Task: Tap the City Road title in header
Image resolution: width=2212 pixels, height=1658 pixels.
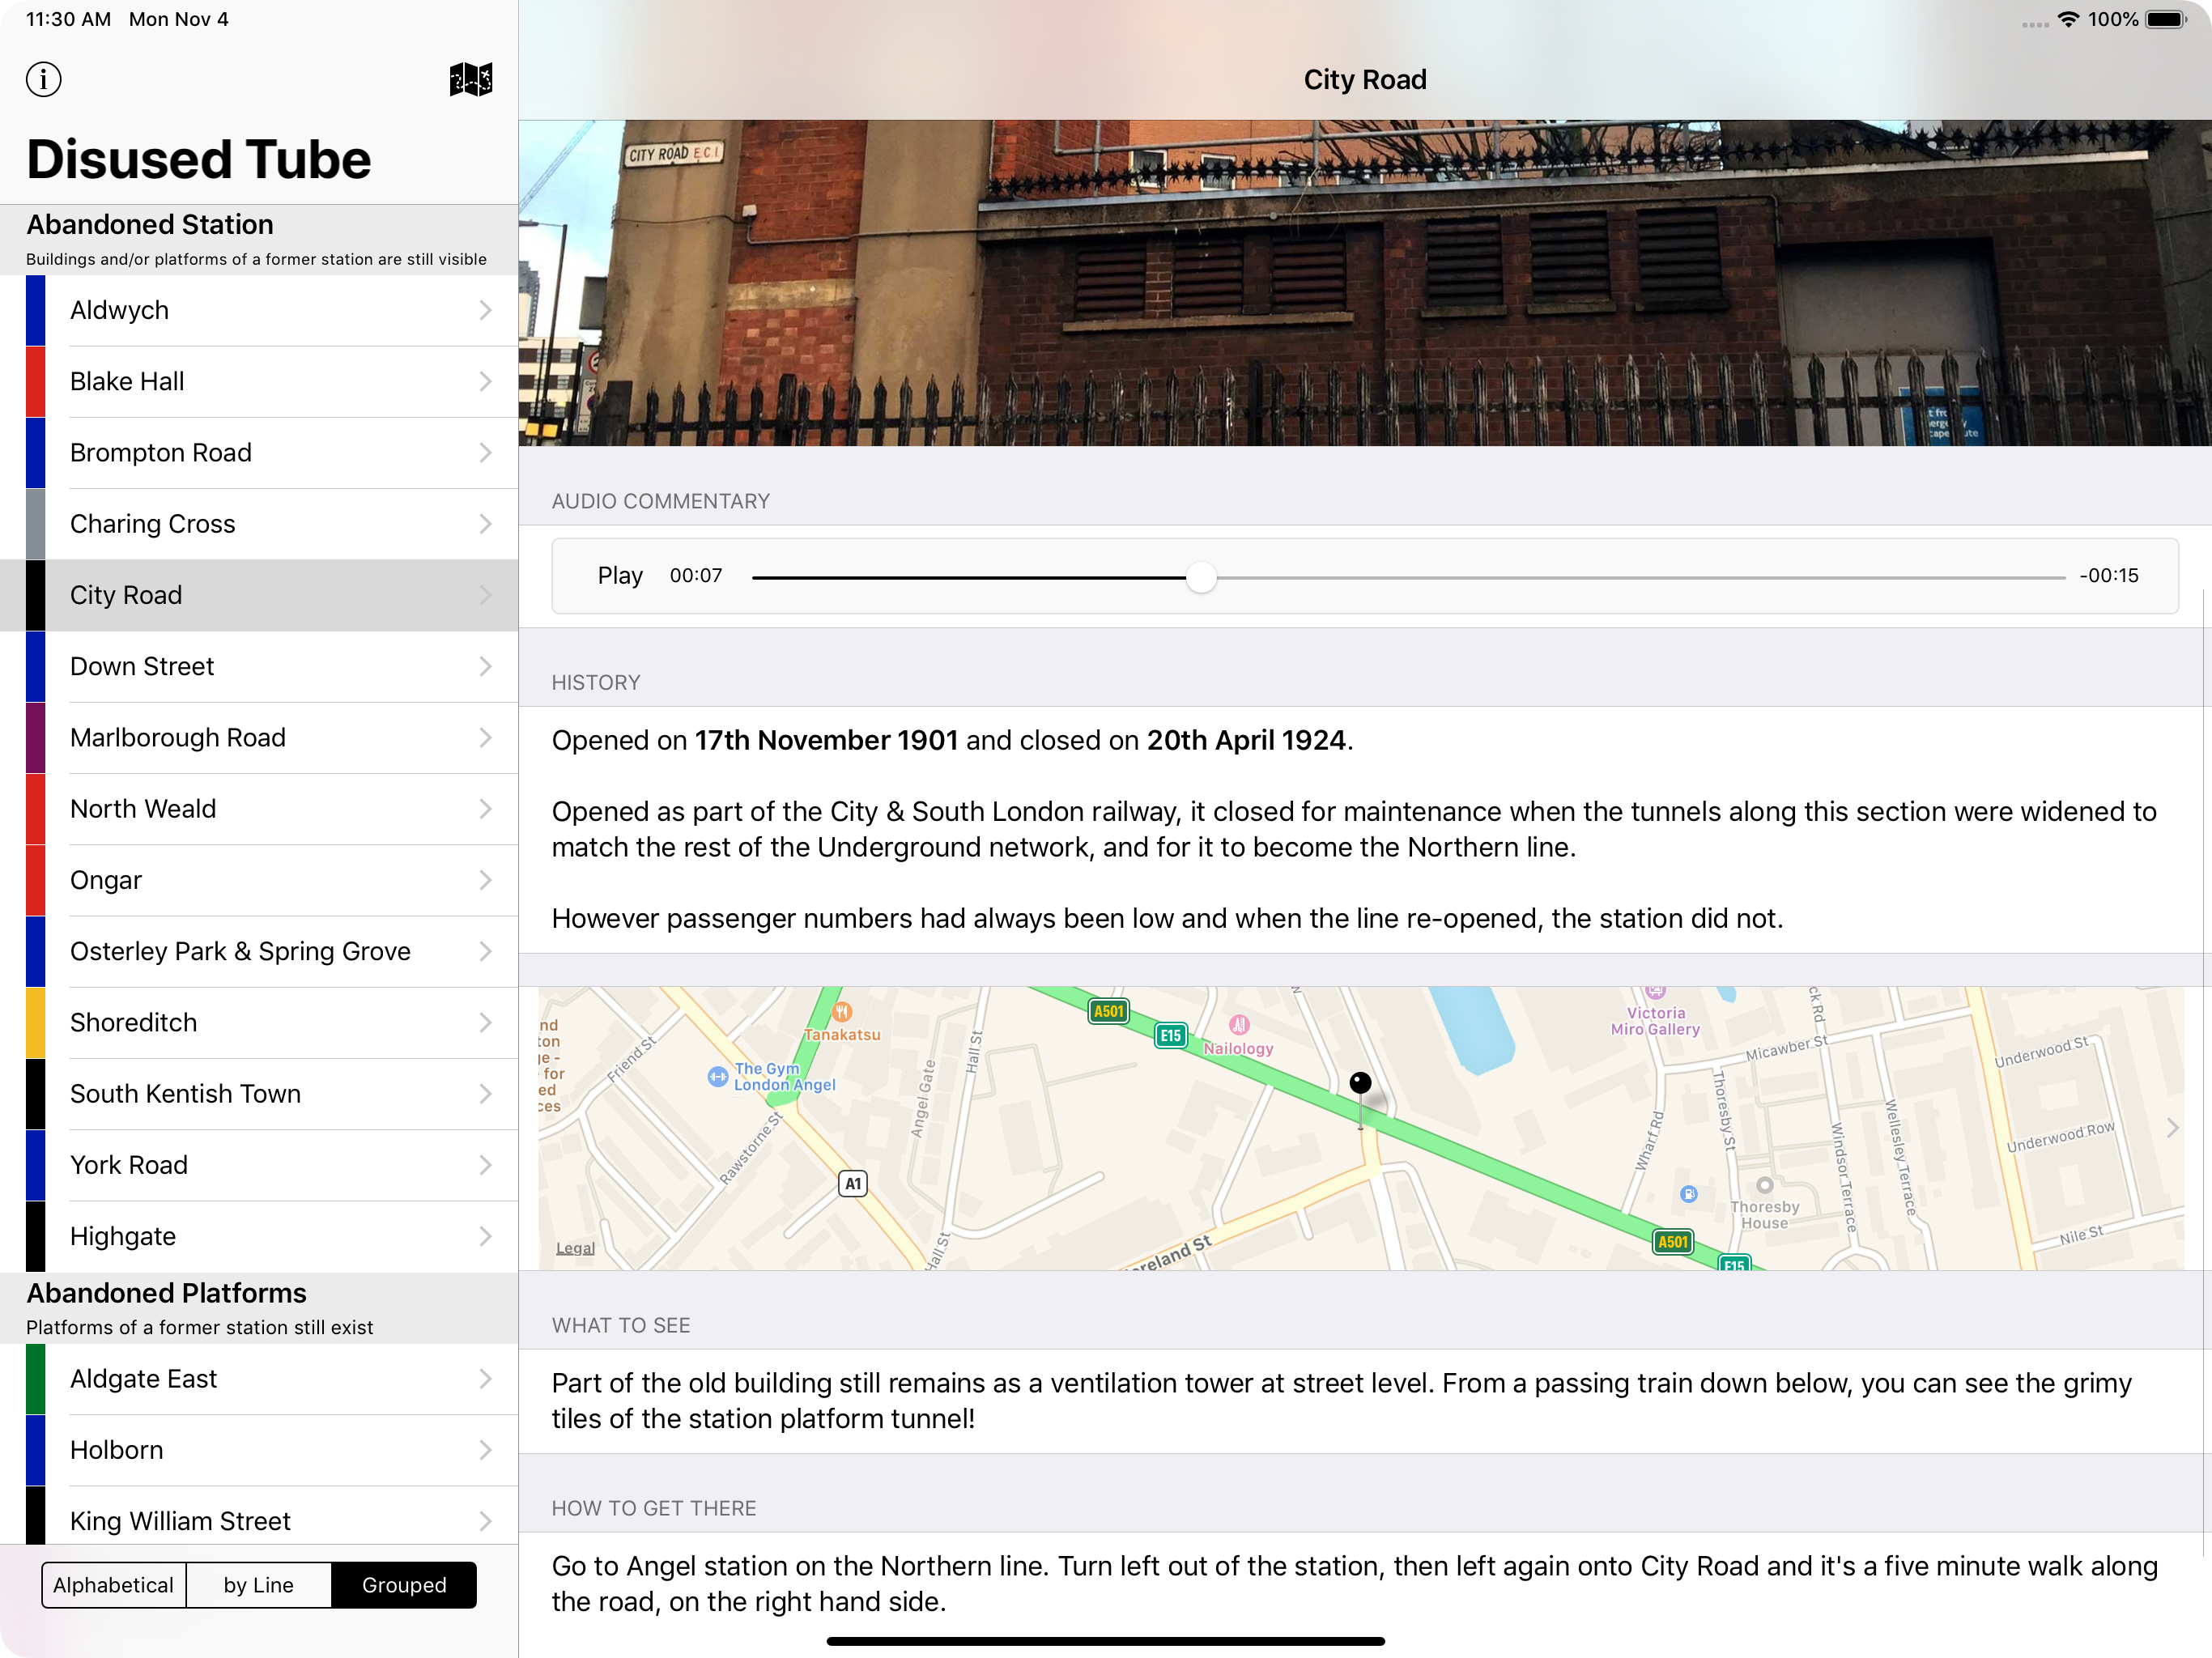Action: click(x=1365, y=80)
